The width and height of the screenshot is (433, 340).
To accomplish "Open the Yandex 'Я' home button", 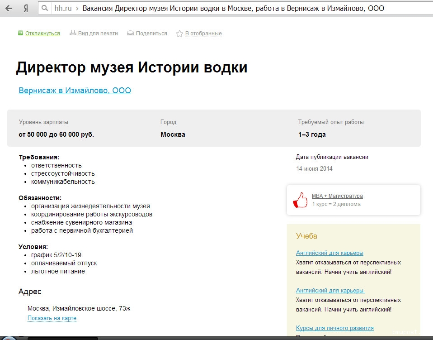I will [x=26, y=9].
